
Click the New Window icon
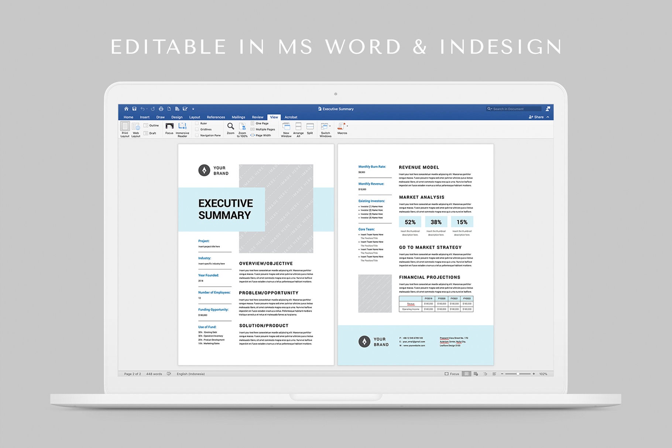click(286, 128)
